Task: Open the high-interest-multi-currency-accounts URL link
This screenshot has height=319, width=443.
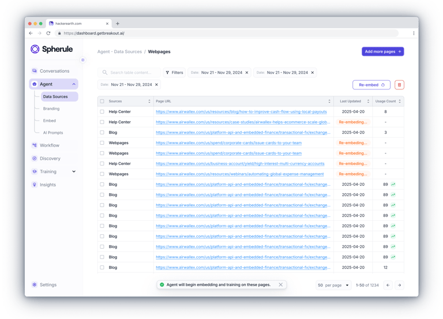Action: 240,164
